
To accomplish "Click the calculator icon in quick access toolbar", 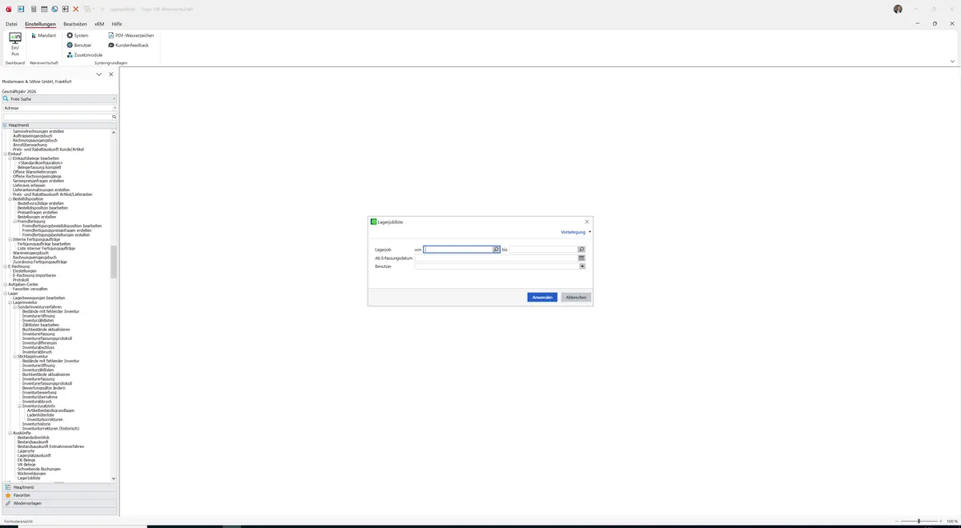I will coord(34,9).
